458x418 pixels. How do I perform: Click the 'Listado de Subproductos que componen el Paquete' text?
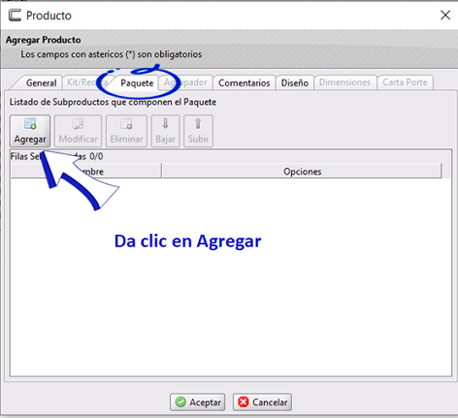(x=113, y=102)
